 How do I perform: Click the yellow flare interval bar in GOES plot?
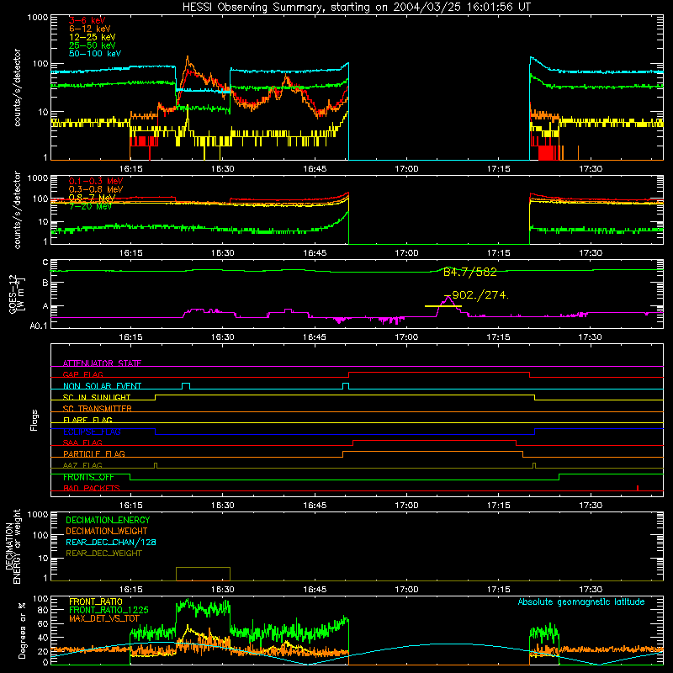[443, 306]
